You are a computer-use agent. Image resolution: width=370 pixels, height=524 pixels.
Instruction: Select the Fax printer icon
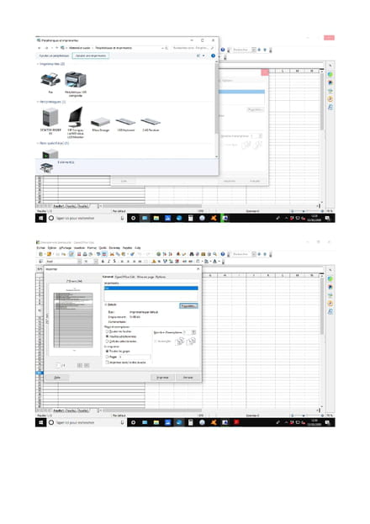click(x=50, y=80)
